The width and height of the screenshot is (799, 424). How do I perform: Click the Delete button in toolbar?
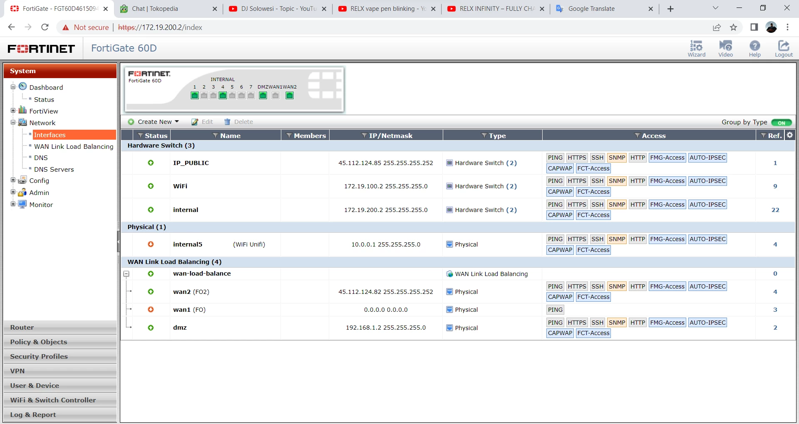coord(239,122)
